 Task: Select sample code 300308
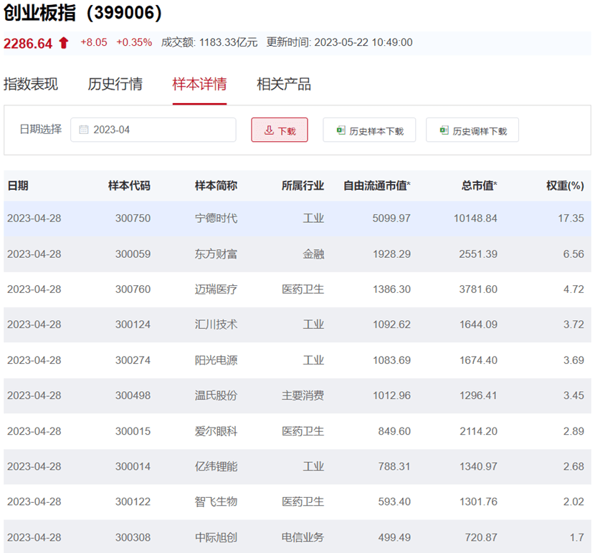[133, 537]
